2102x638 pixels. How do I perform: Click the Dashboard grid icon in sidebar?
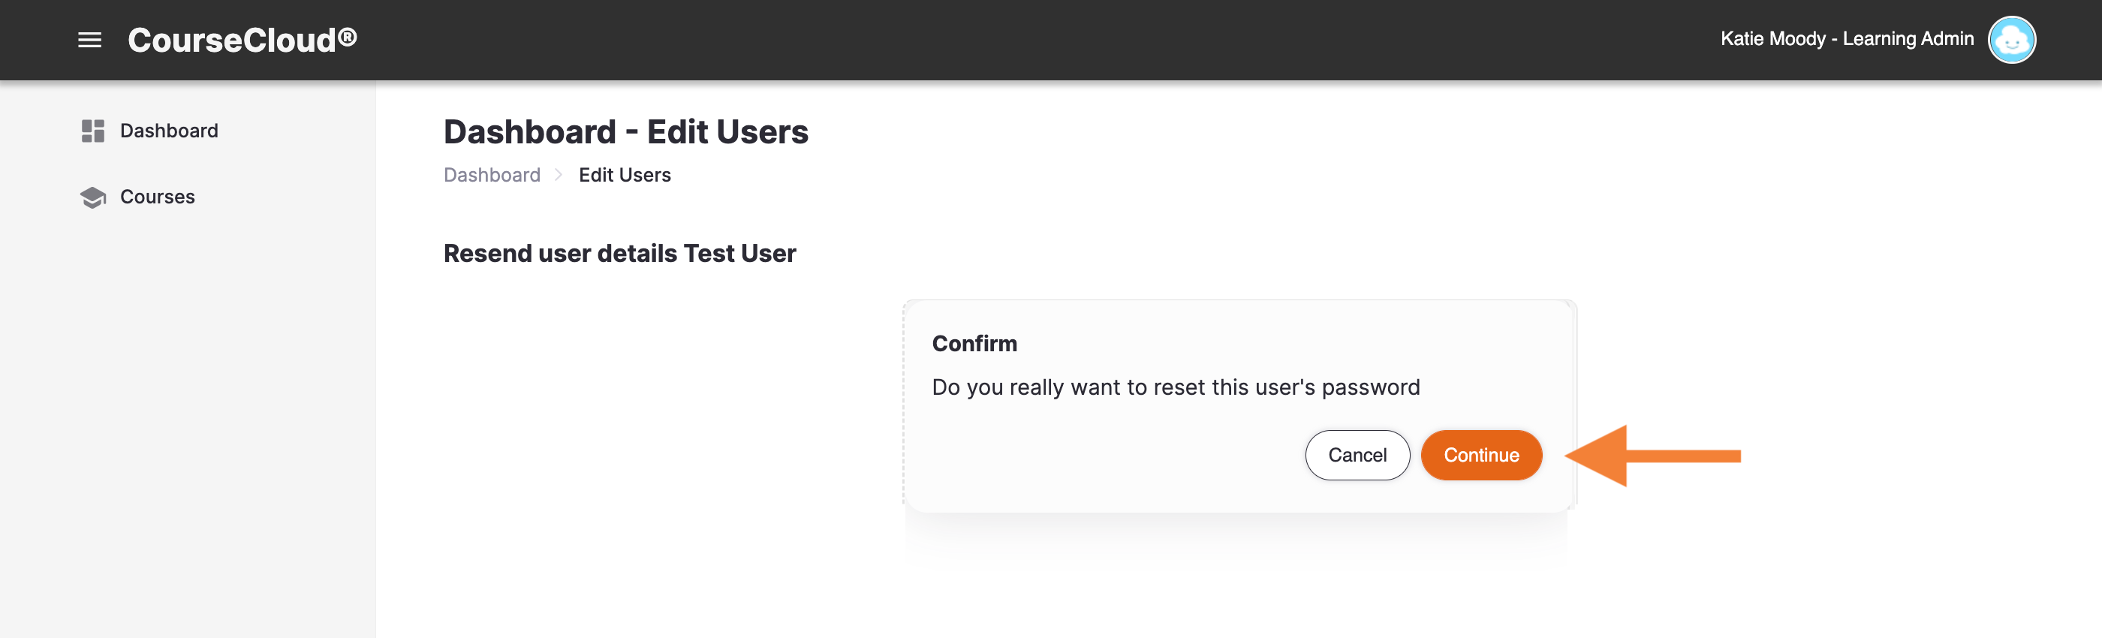(93, 131)
